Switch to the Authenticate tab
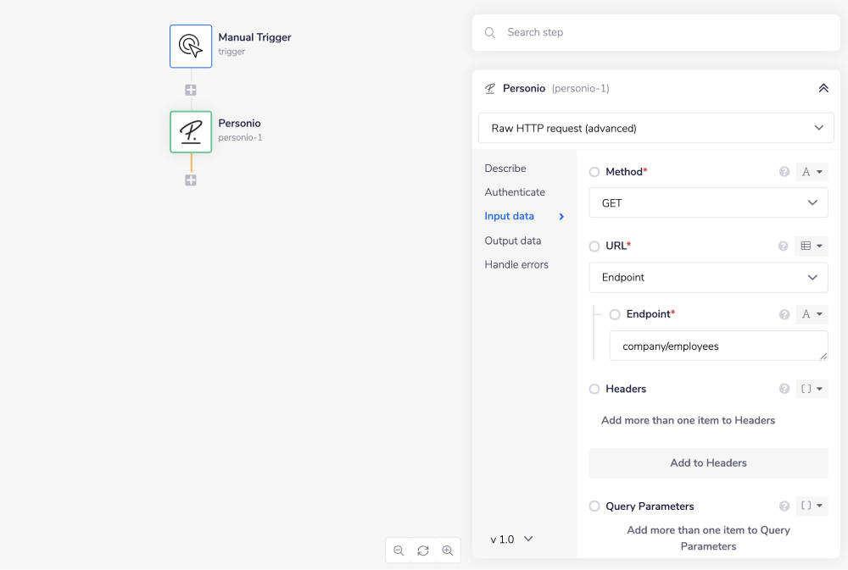Screen dimensions: 848x570 (515, 192)
